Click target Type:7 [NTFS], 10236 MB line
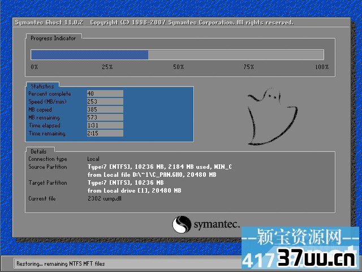This screenshot has width=362, height=272. 126,182
